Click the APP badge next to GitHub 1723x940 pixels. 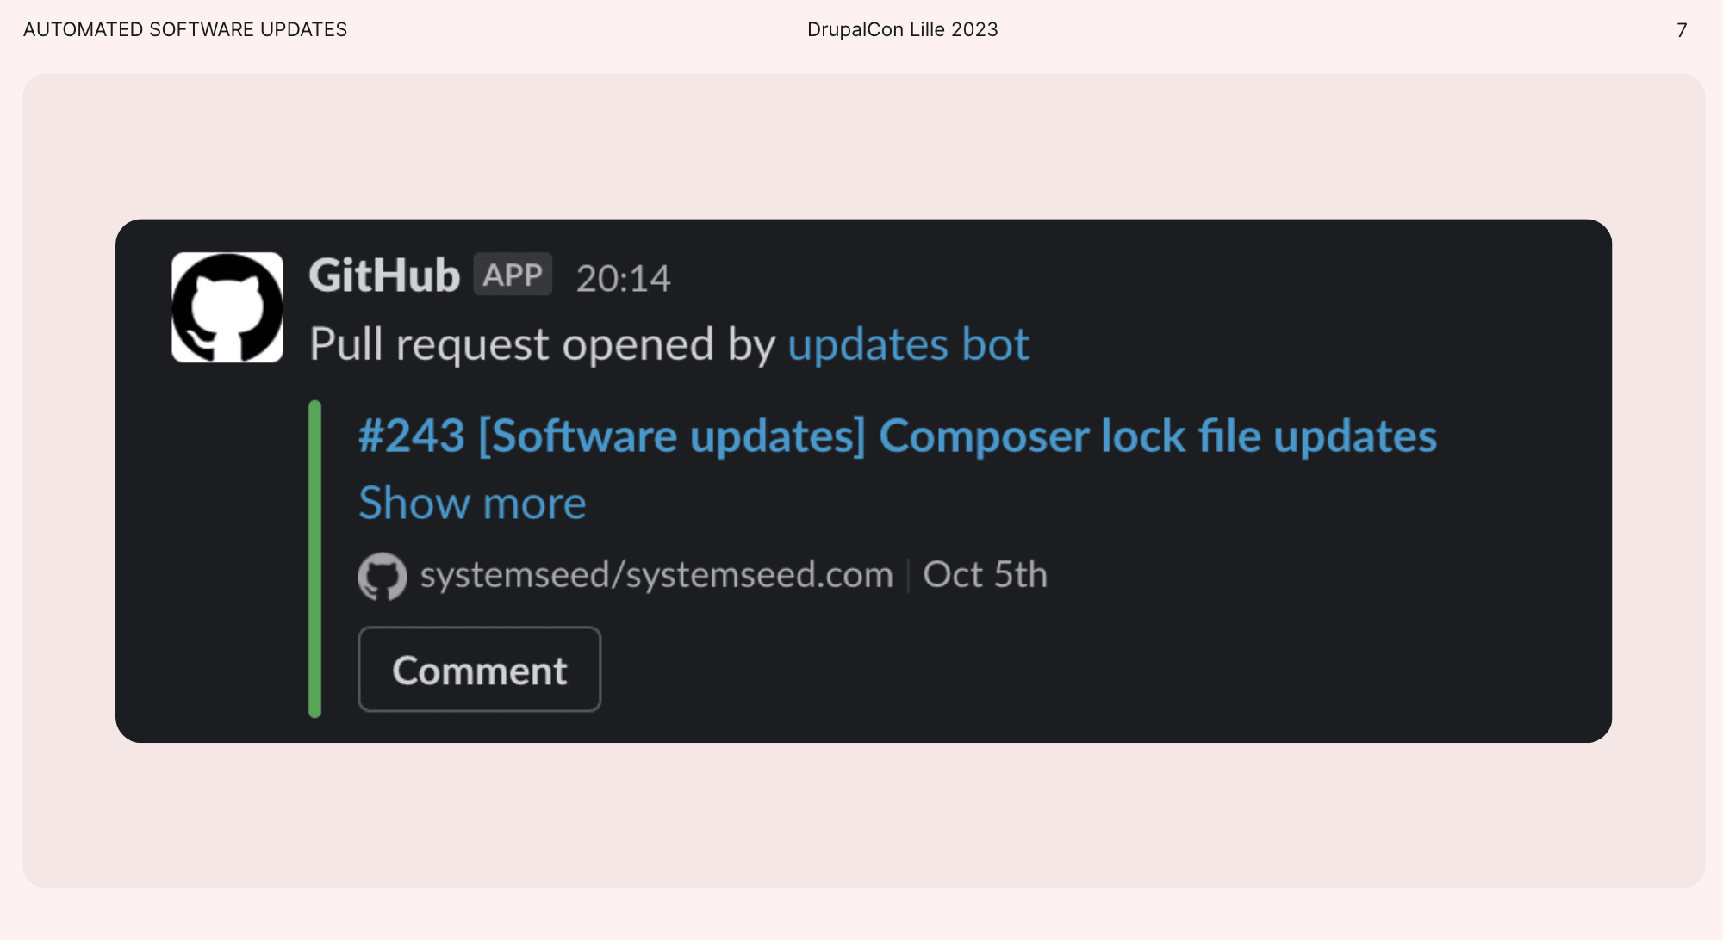513,275
